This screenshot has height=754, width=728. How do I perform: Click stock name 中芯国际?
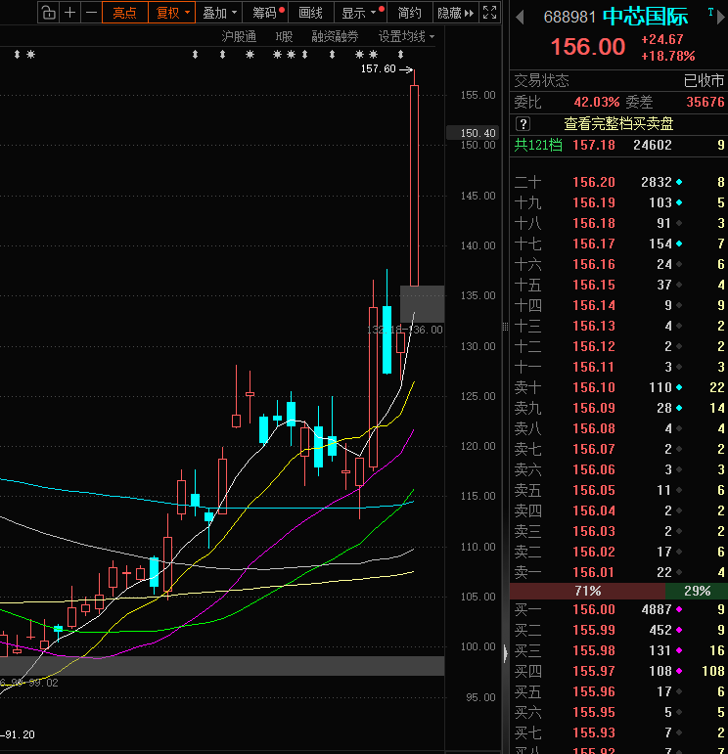645,17
